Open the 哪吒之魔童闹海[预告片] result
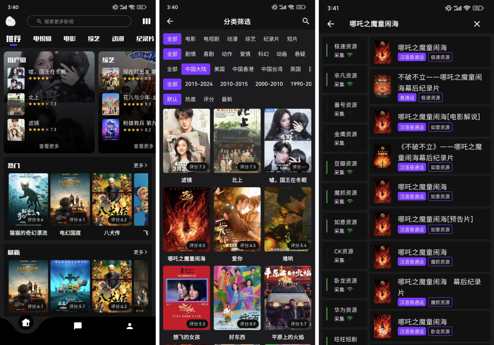This screenshot has width=494, height=345. pos(430,224)
